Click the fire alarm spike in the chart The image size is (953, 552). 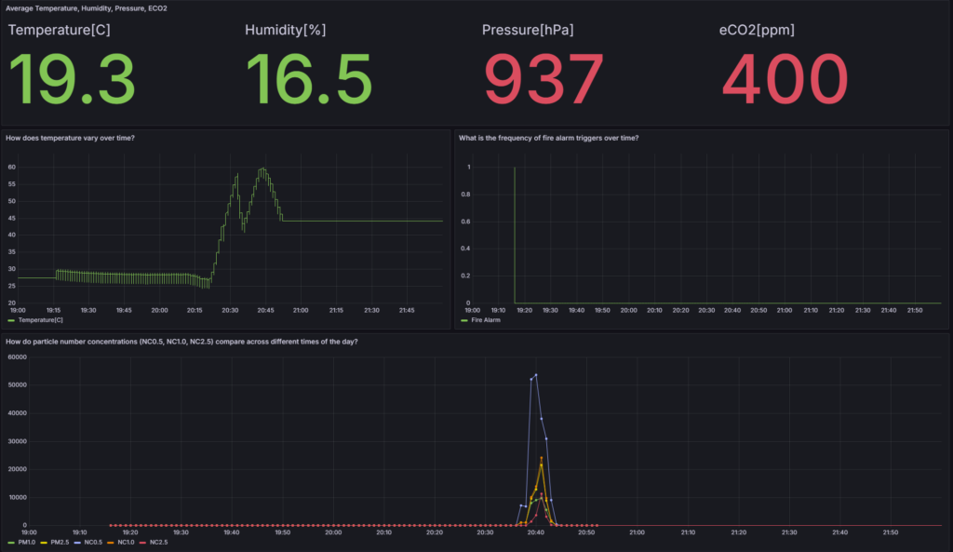[x=514, y=233]
